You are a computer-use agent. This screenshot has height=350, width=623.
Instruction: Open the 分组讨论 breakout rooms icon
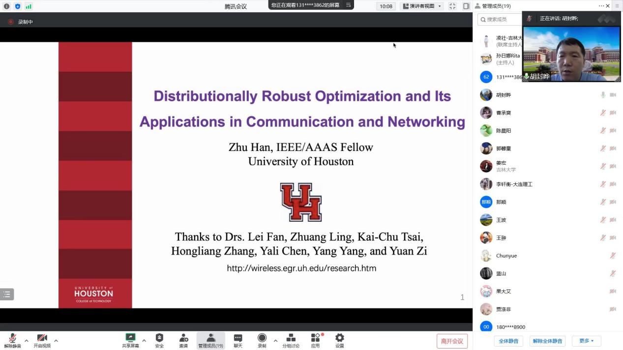pyautogui.click(x=291, y=338)
